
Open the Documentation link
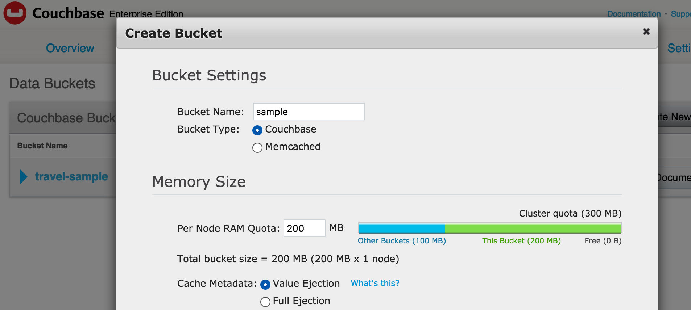point(634,14)
